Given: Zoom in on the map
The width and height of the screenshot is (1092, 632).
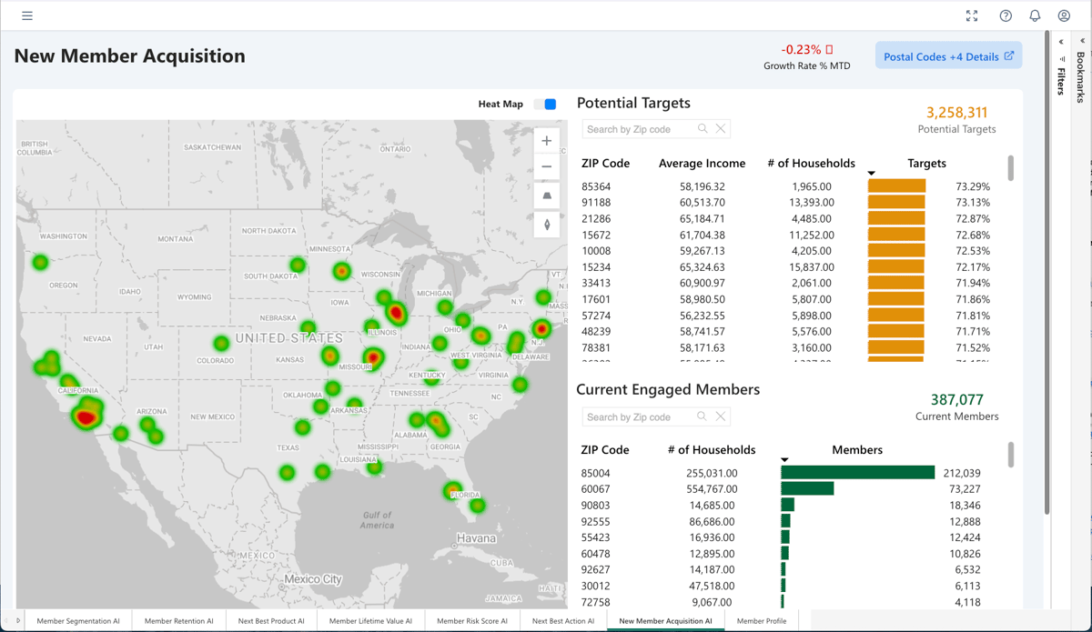Looking at the screenshot, I should pos(546,141).
